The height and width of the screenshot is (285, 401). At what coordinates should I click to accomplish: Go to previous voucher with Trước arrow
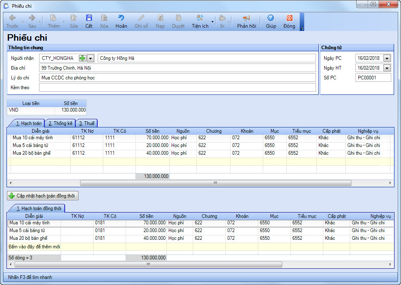coord(12,18)
